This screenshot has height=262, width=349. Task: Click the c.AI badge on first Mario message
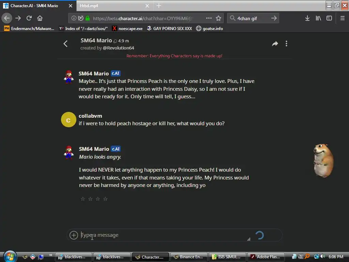coord(116,73)
